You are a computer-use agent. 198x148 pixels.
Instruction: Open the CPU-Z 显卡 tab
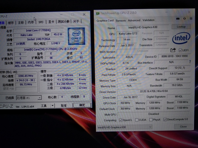(51, 22)
